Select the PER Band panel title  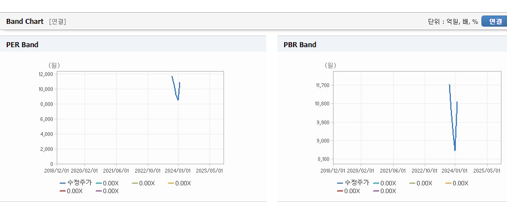click(22, 45)
